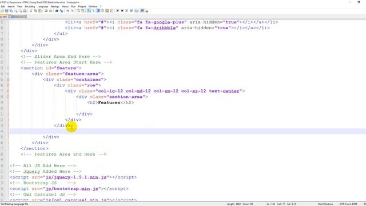Click the Paste clipboard icon
This screenshot has width=366, height=206.
(x=39, y=11)
